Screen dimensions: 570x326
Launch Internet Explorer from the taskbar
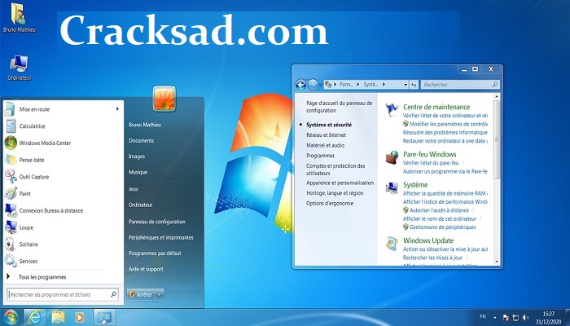coord(34,317)
